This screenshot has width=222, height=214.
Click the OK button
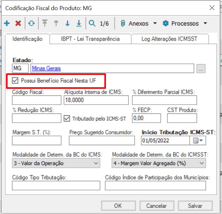click(118, 206)
